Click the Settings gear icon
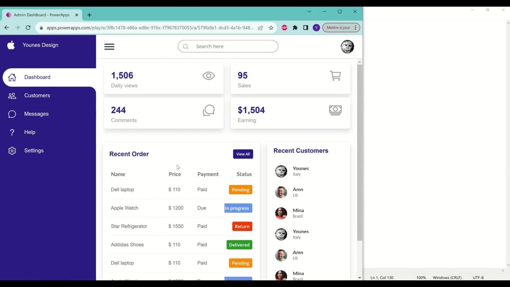Viewport: 510px width, 287px height. pyautogui.click(x=12, y=151)
